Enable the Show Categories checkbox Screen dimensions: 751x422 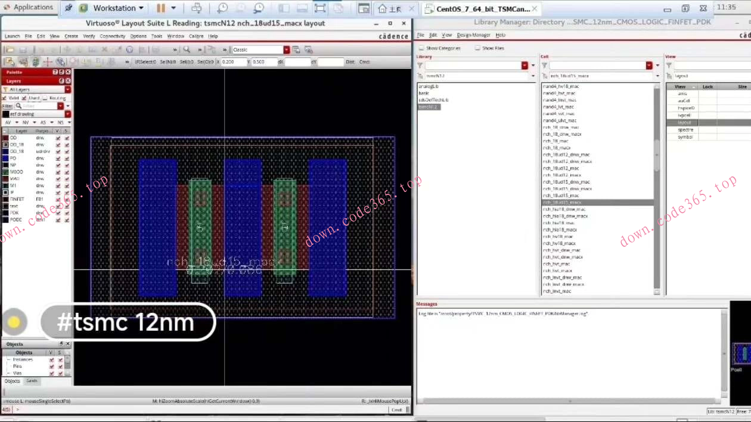pos(421,48)
